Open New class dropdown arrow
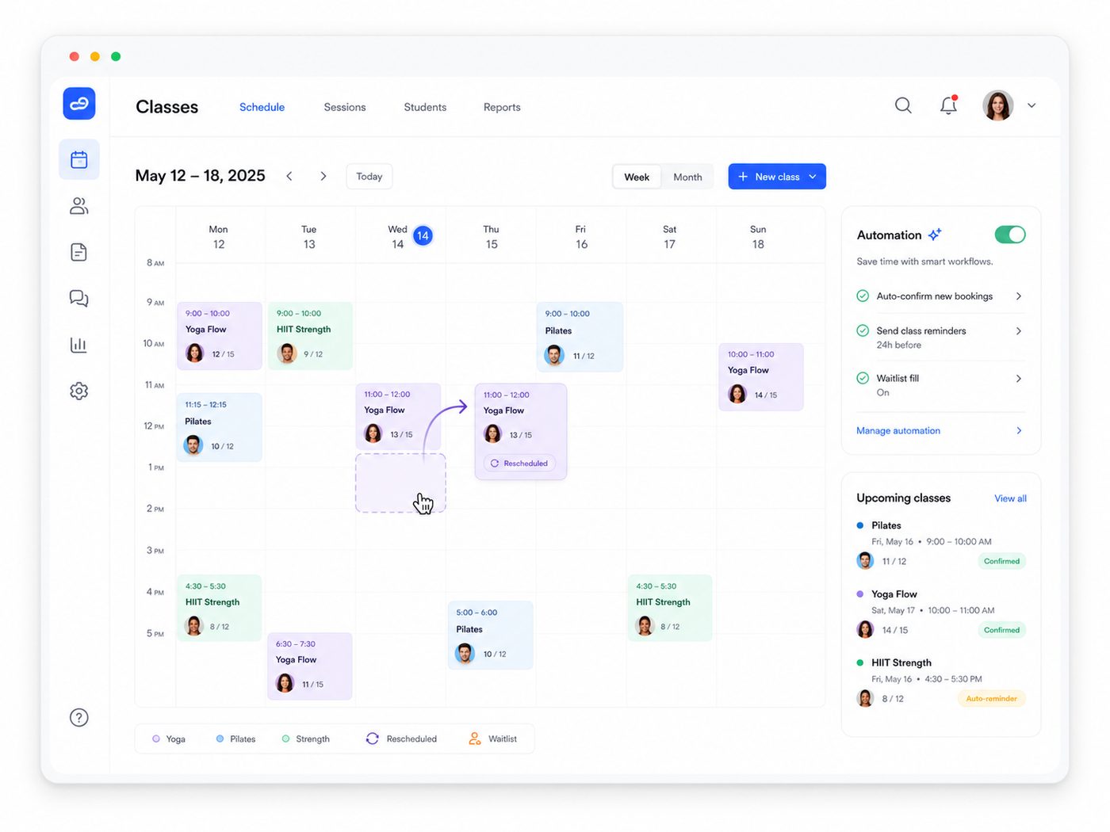The image size is (1110, 832). (813, 177)
